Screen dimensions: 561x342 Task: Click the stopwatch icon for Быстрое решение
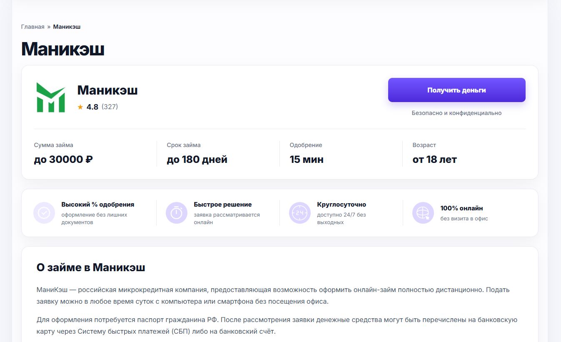[177, 213]
